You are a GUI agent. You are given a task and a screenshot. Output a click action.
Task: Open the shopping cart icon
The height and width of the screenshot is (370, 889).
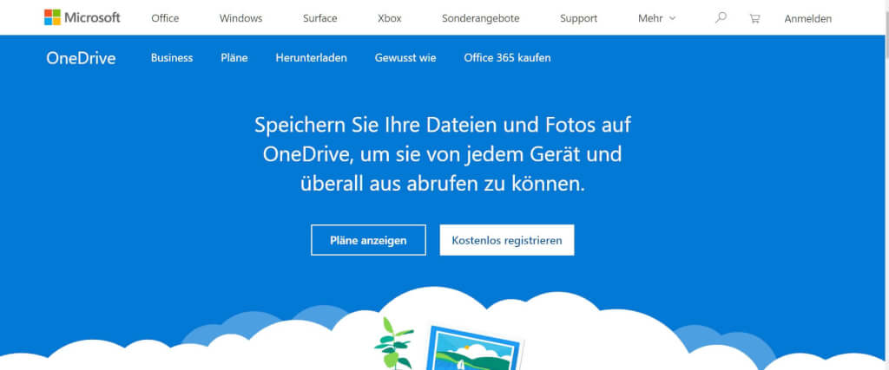click(x=754, y=18)
